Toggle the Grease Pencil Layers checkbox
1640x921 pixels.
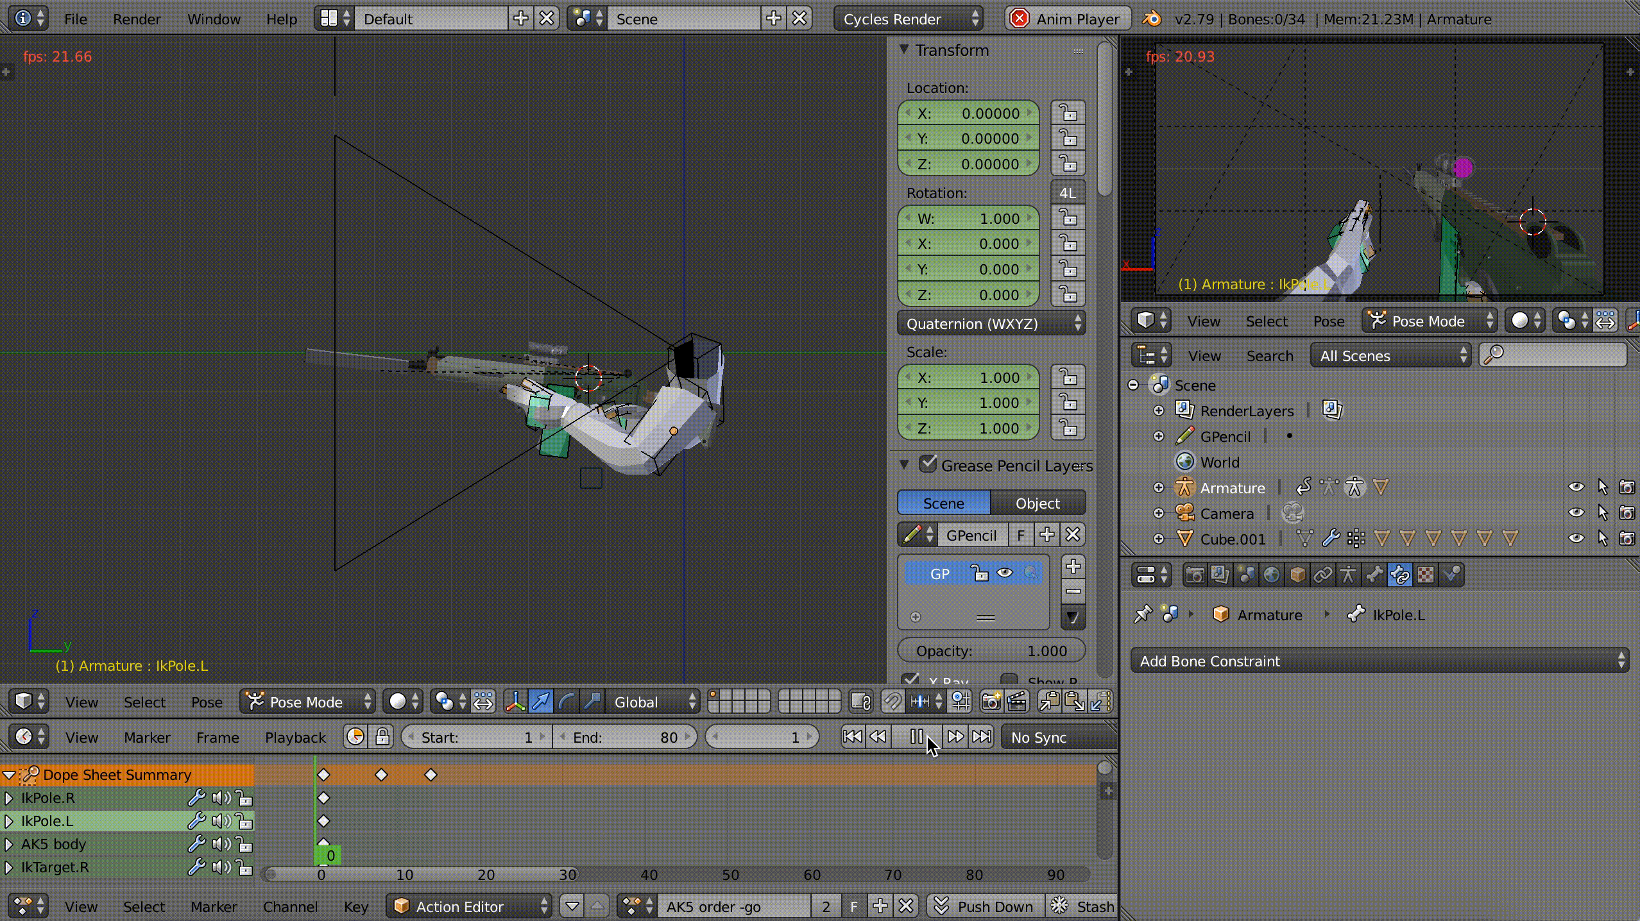pyautogui.click(x=928, y=464)
